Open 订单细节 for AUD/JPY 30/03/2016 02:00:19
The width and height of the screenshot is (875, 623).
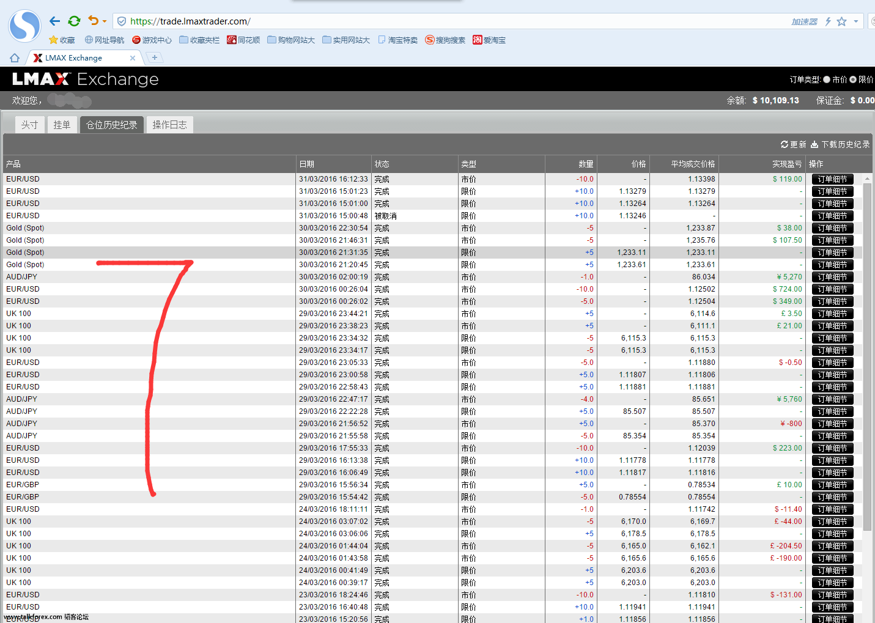[832, 277]
